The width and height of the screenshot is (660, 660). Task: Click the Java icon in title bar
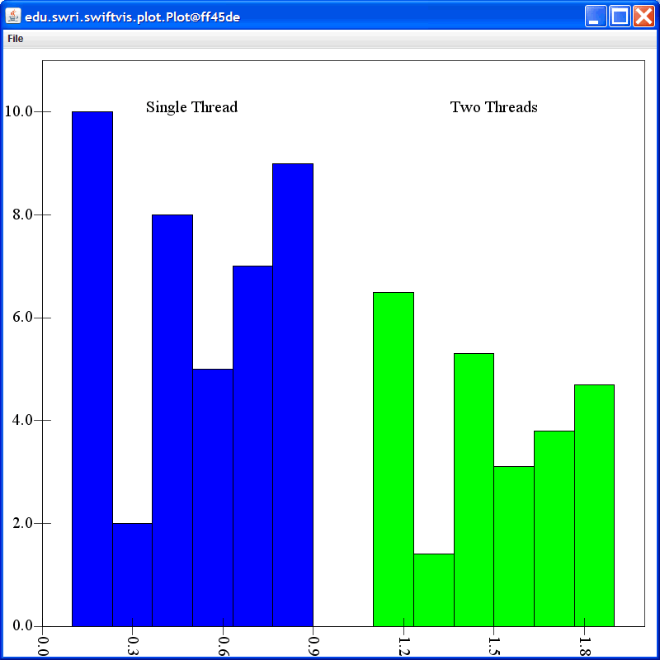pos(13,16)
